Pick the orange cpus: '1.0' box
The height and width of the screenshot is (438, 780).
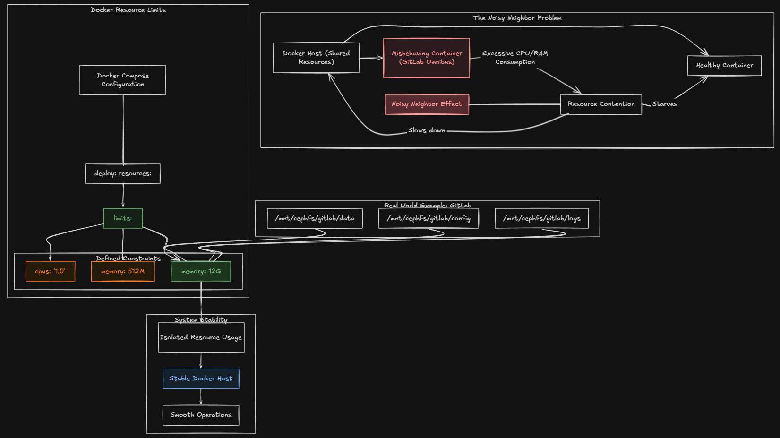(51, 271)
